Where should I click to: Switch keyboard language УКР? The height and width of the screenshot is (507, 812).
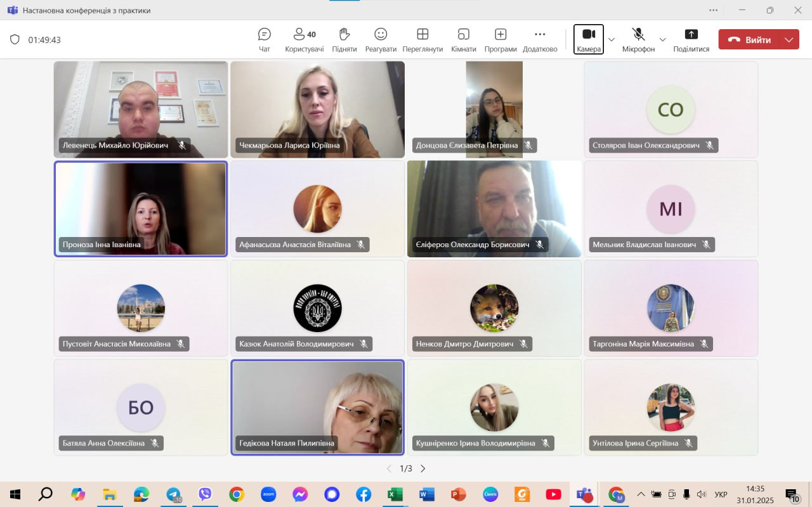point(721,494)
